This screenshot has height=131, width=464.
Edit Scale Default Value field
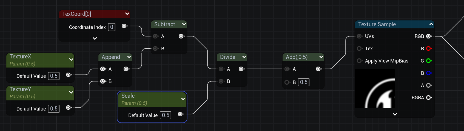(166, 115)
